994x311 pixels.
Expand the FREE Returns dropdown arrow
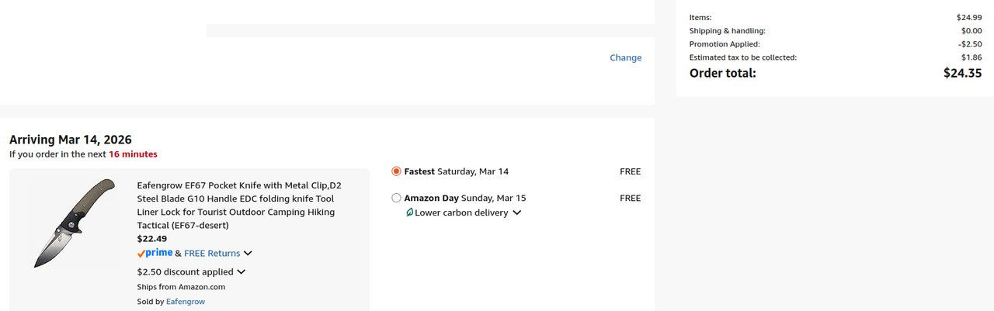248,254
